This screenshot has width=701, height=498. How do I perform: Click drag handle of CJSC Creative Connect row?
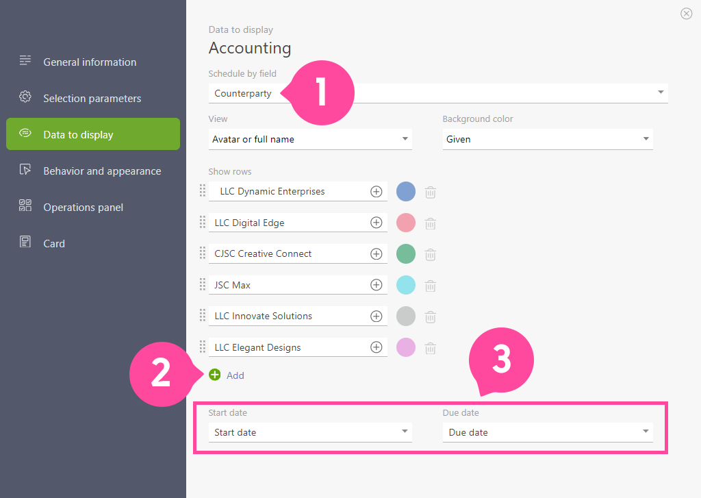tap(203, 253)
